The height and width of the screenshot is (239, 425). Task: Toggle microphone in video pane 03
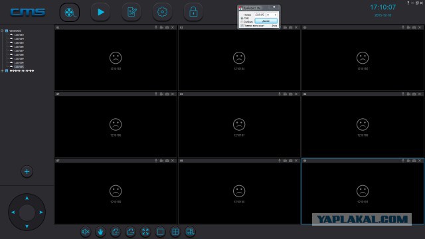(x=403, y=27)
